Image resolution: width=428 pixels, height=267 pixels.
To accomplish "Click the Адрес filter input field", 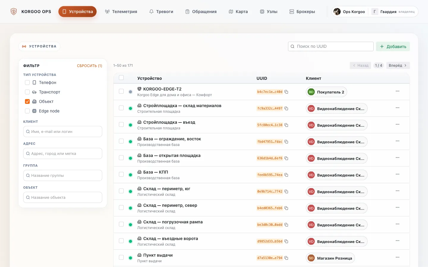I will (x=63, y=154).
